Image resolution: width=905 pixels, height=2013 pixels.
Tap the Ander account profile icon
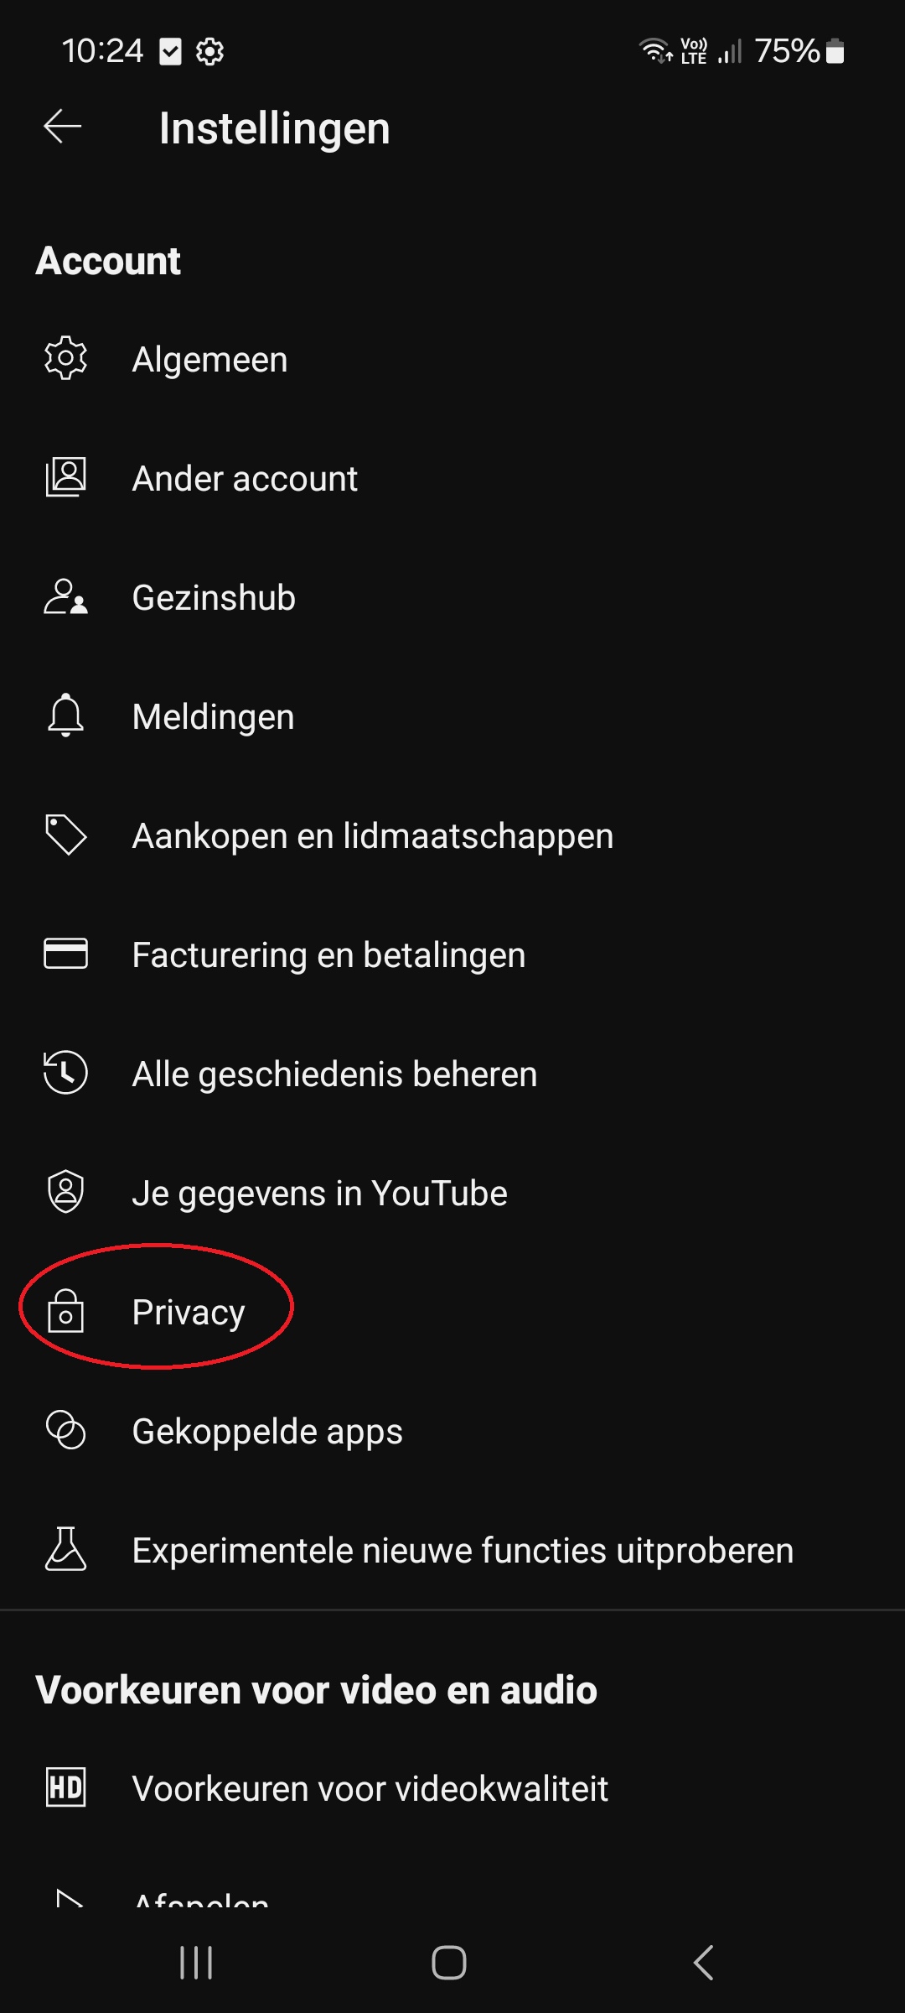65,478
